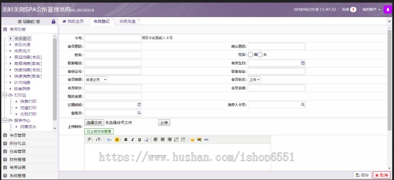This screenshot has width=394, height=180.
Task: Open 挂单列表 in the navigation tree
Action: coord(22,89)
